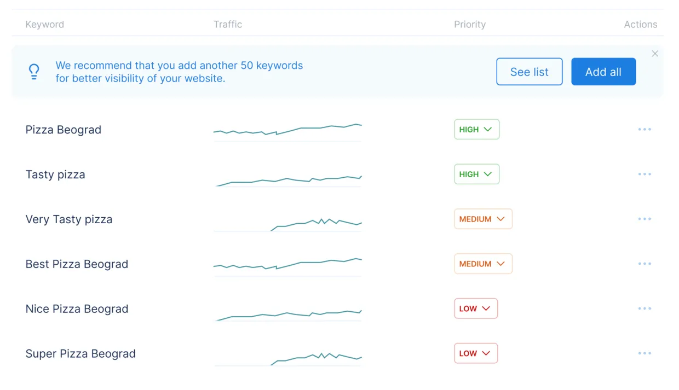
Task: Expand priority options for Best Pizza Beograd
Action: pos(483,264)
